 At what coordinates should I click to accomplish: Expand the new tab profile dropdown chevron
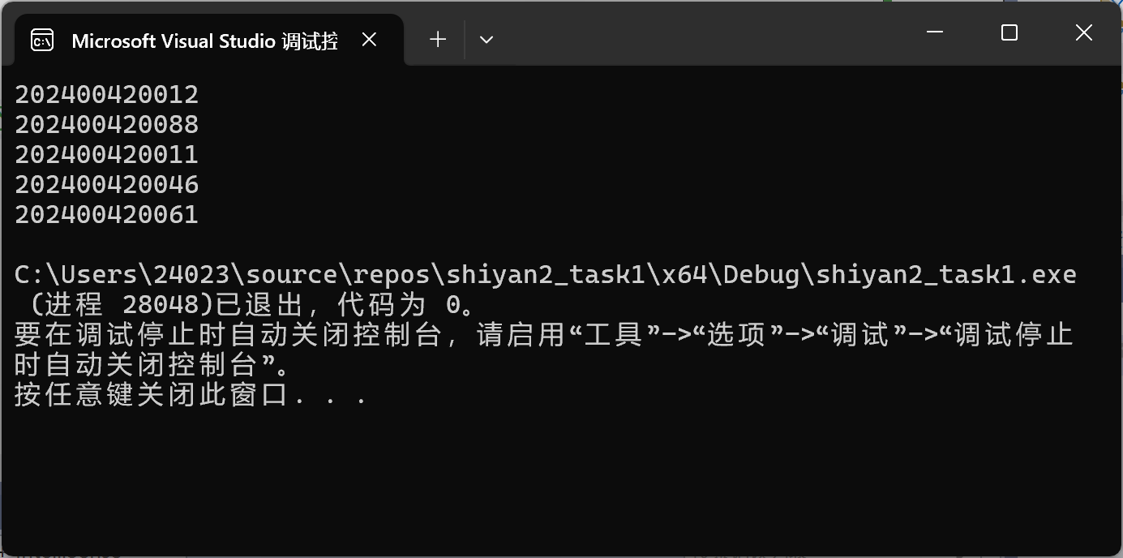click(x=486, y=39)
